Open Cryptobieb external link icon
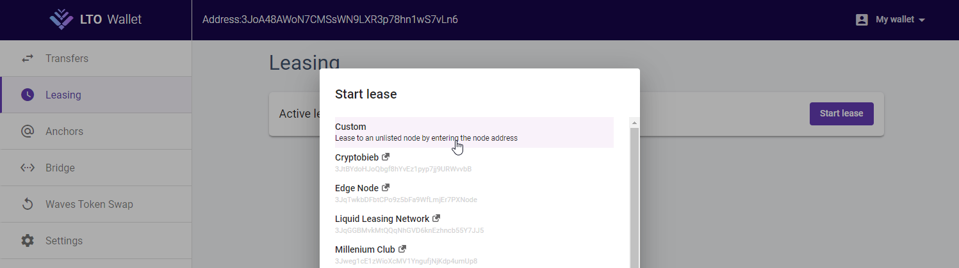Screen dimensions: 959x268 point(386,157)
